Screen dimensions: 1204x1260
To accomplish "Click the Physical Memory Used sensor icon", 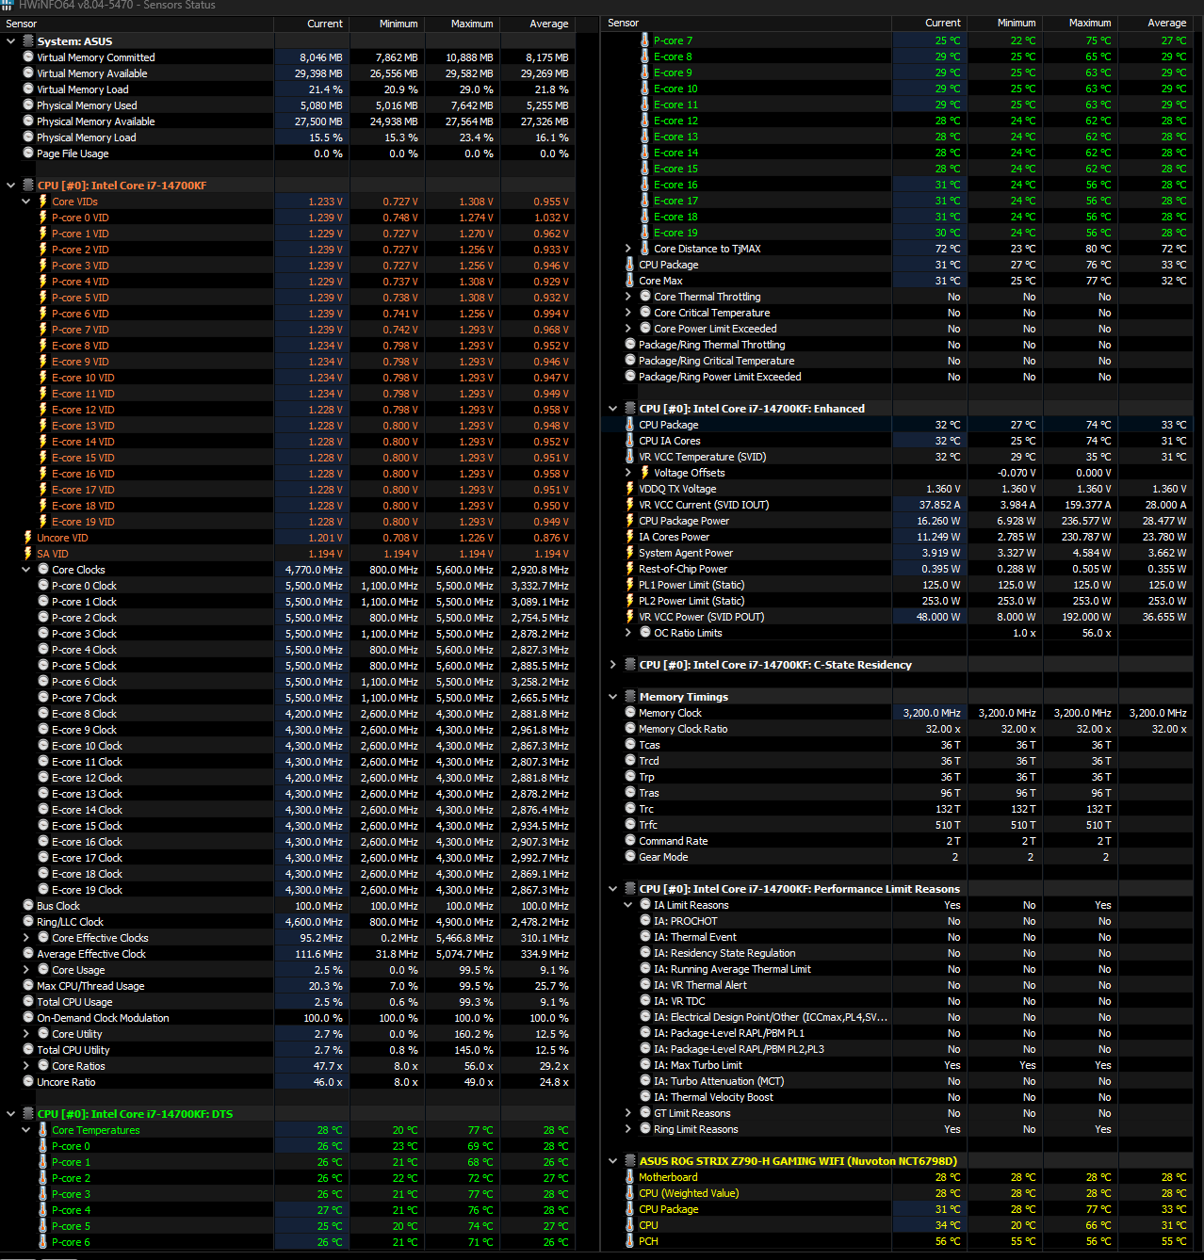I will pyautogui.click(x=28, y=105).
